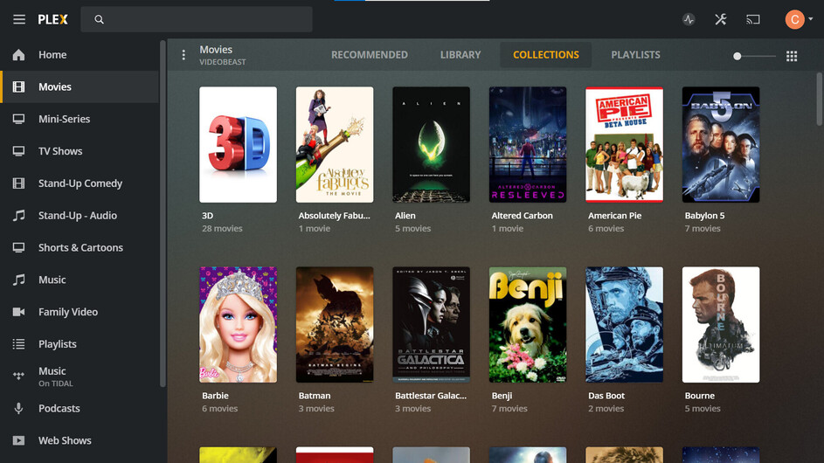Open the Activity pulse icon
The height and width of the screenshot is (463, 824).
[x=689, y=19]
